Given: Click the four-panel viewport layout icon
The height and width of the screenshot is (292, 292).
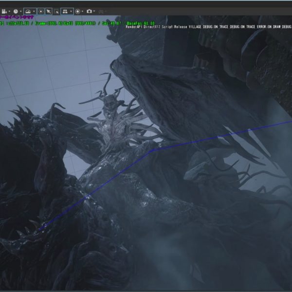Looking at the screenshot, I should [x=65, y=11].
